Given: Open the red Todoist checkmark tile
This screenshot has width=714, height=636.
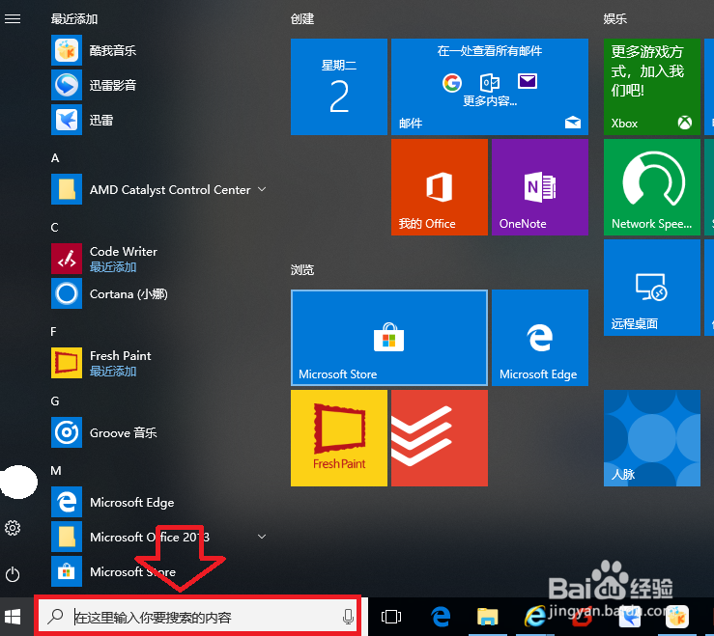Looking at the screenshot, I should (440, 438).
